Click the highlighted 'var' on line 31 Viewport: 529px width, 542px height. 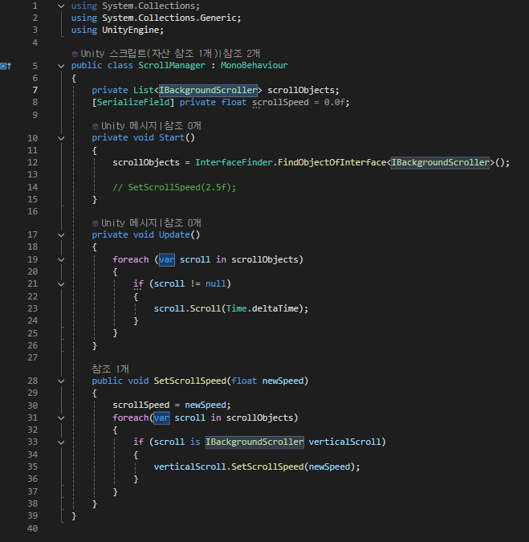(161, 418)
